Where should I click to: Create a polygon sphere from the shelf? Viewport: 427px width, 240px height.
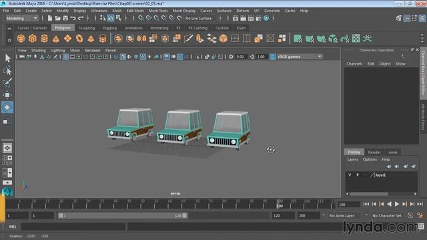[x=21, y=39]
